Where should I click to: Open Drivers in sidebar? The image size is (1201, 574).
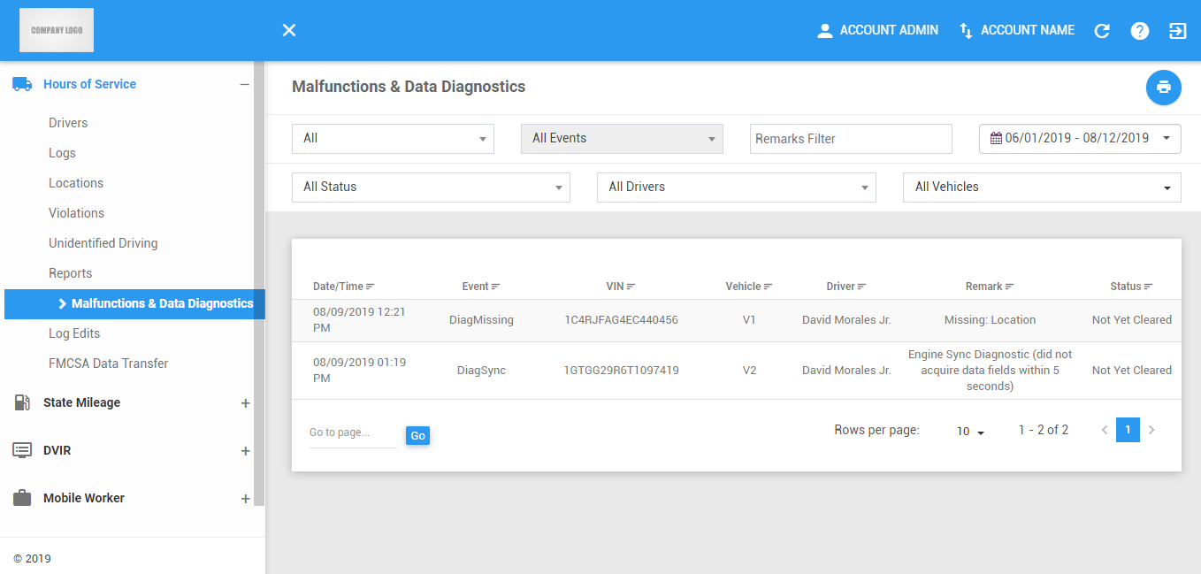(68, 123)
